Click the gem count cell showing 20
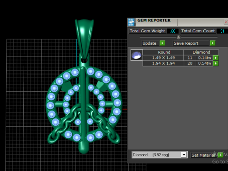Viewport: 228px width, 171px height. (190, 63)
